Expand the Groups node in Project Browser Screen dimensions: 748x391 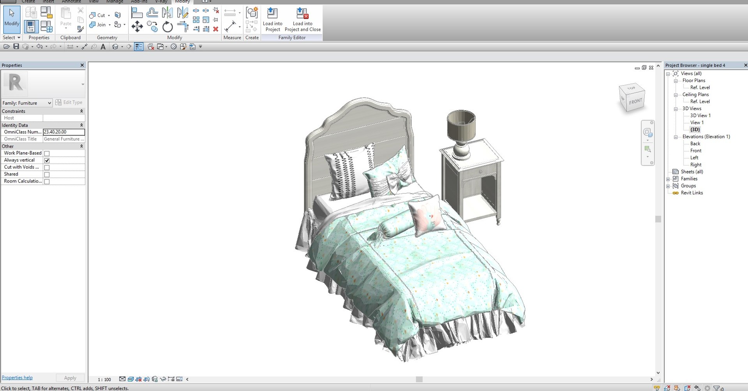click(668, 186)
